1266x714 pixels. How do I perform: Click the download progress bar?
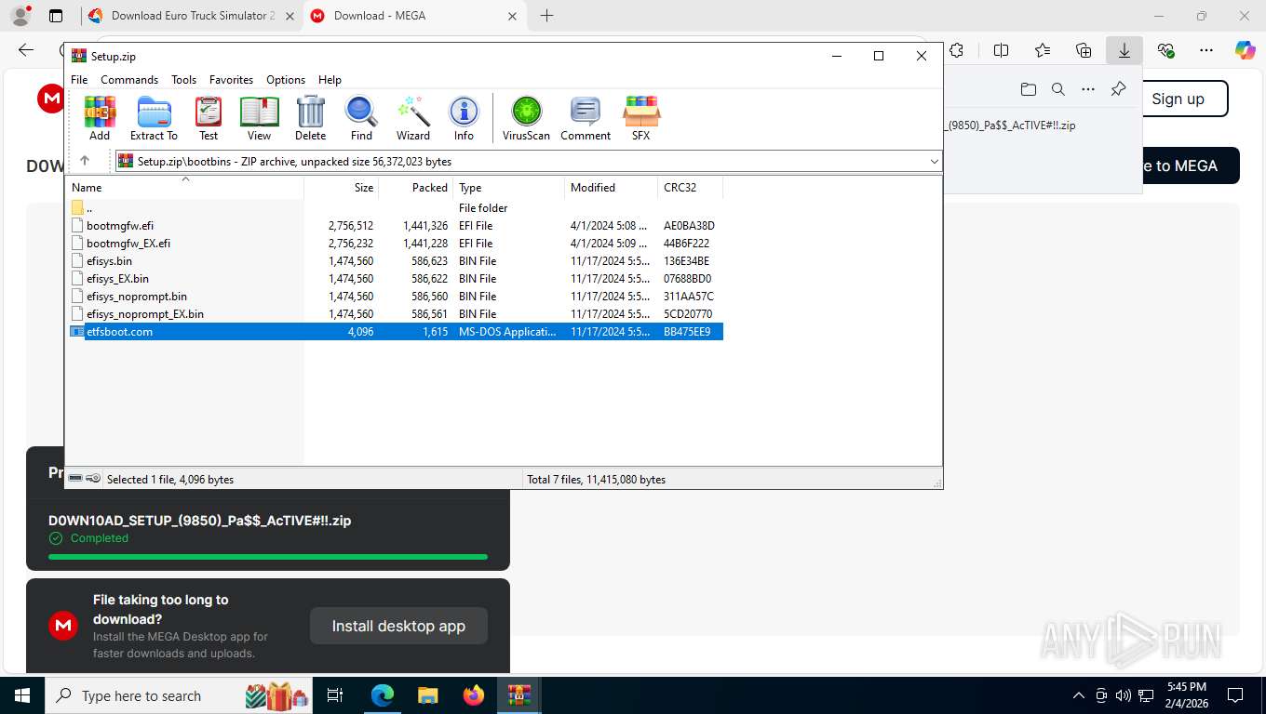click(268, 557)
